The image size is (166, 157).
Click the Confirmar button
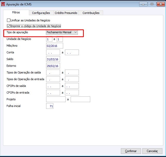[131, 151]
